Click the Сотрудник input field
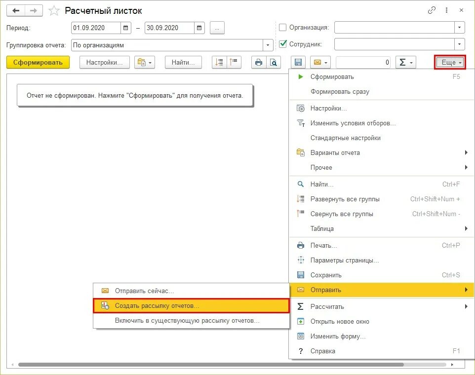The height and width of the screenshot is (375, 475). pos(395,44)
